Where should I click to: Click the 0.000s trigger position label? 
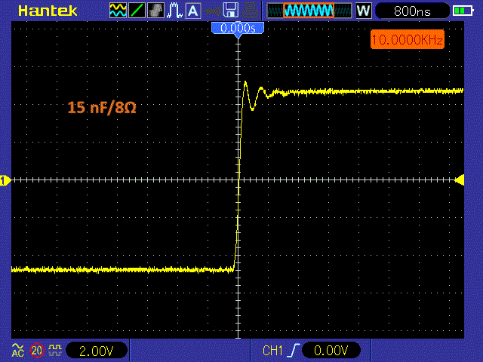click(x=238, y=29)
